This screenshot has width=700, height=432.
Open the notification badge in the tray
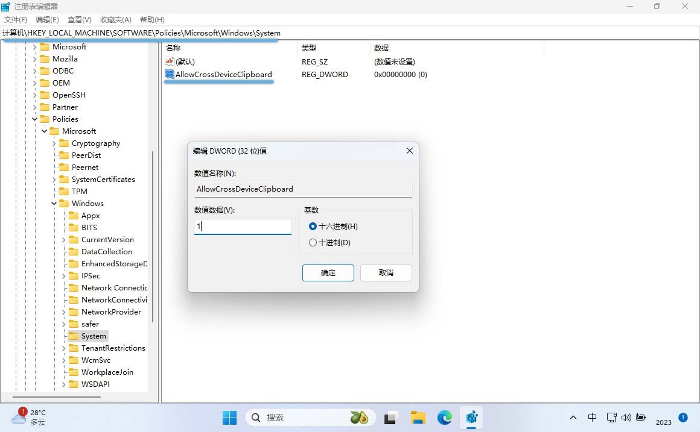682,418
